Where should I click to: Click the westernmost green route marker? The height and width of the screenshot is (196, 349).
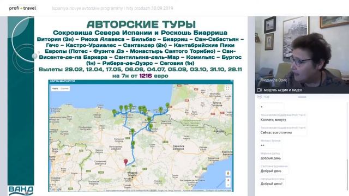click(x=114, y=112)
